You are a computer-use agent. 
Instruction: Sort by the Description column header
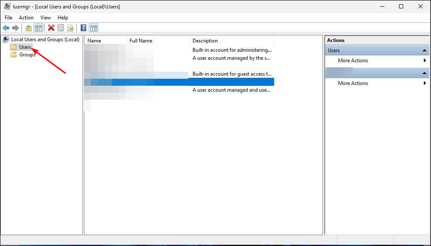[x=232, y=41]
